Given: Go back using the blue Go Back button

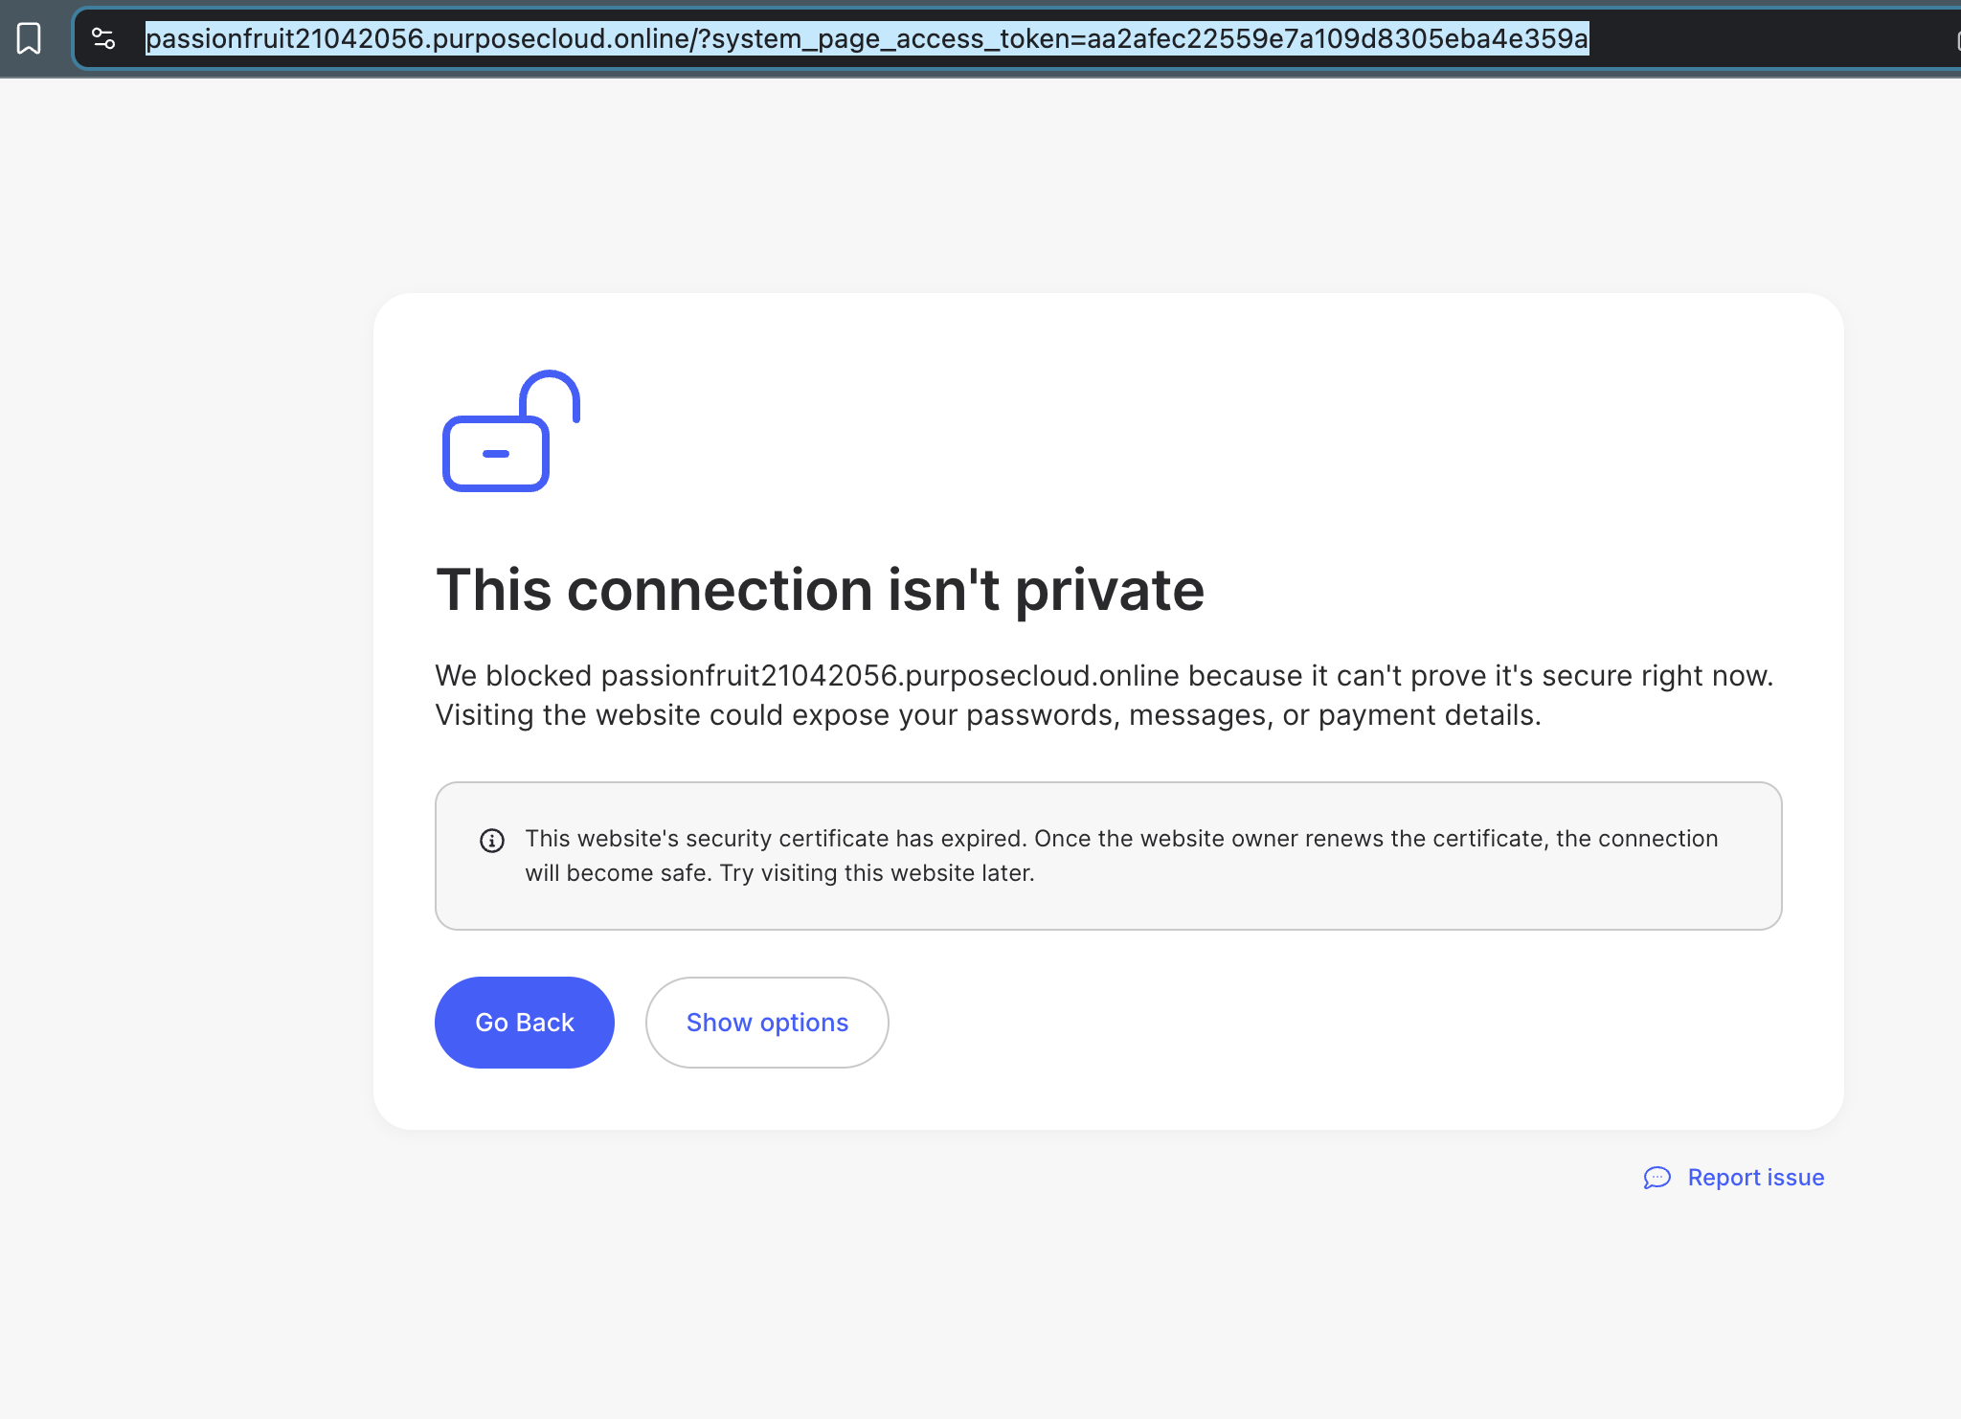Looking at the screenshot, I should pyautogui.click(x=525, y=1023).
